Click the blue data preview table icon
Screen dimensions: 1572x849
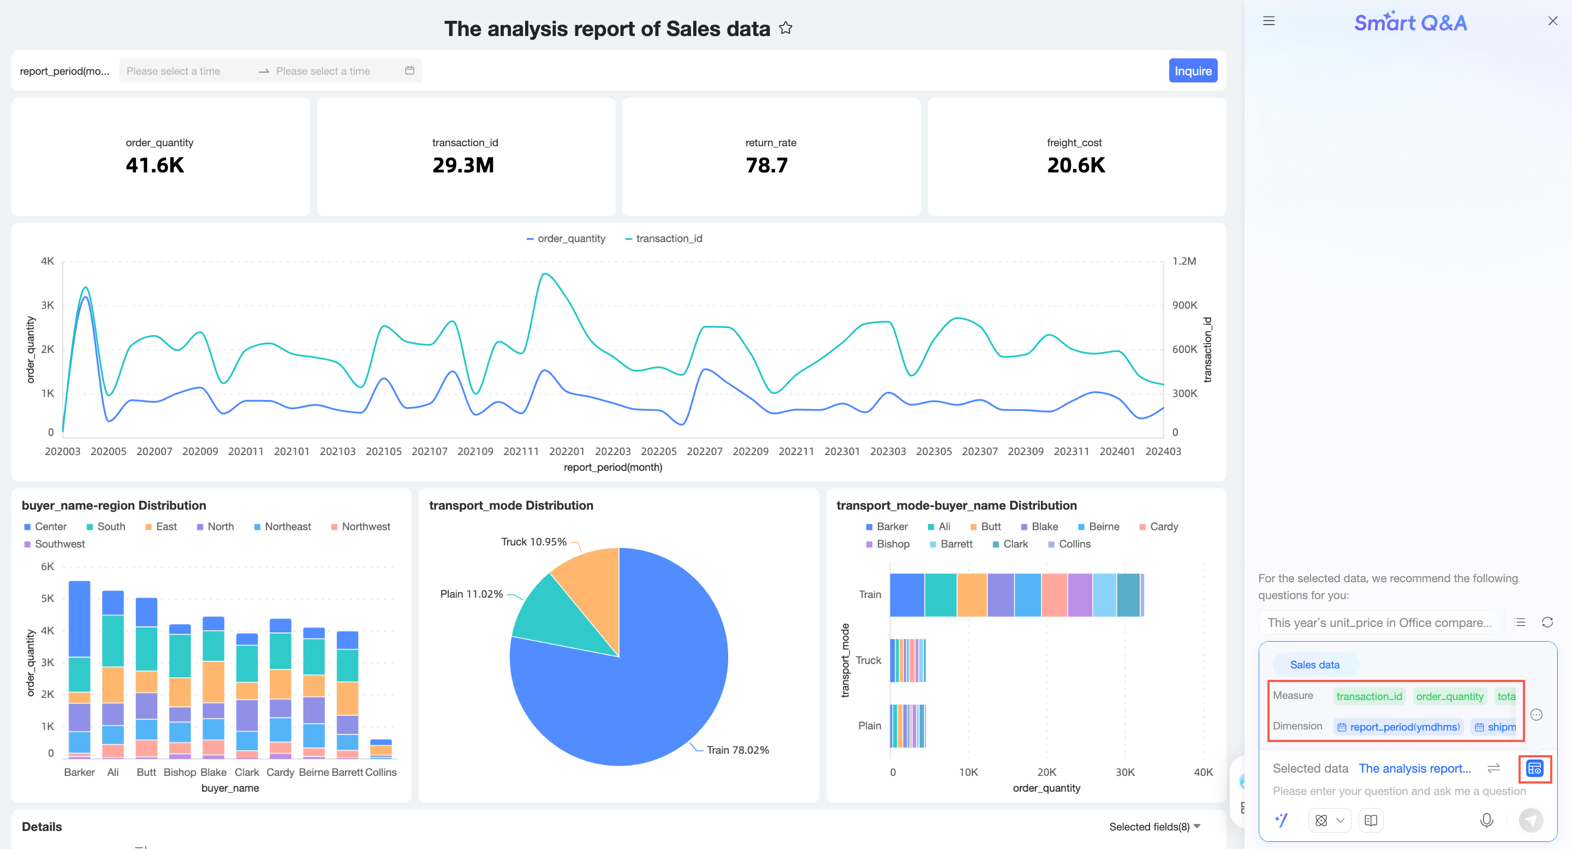[1534, 768]
